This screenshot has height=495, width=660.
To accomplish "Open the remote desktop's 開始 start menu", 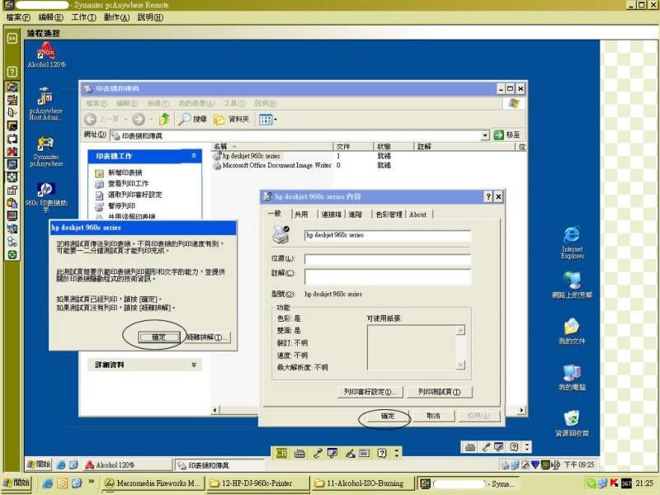I will click(x=38, y=464).
